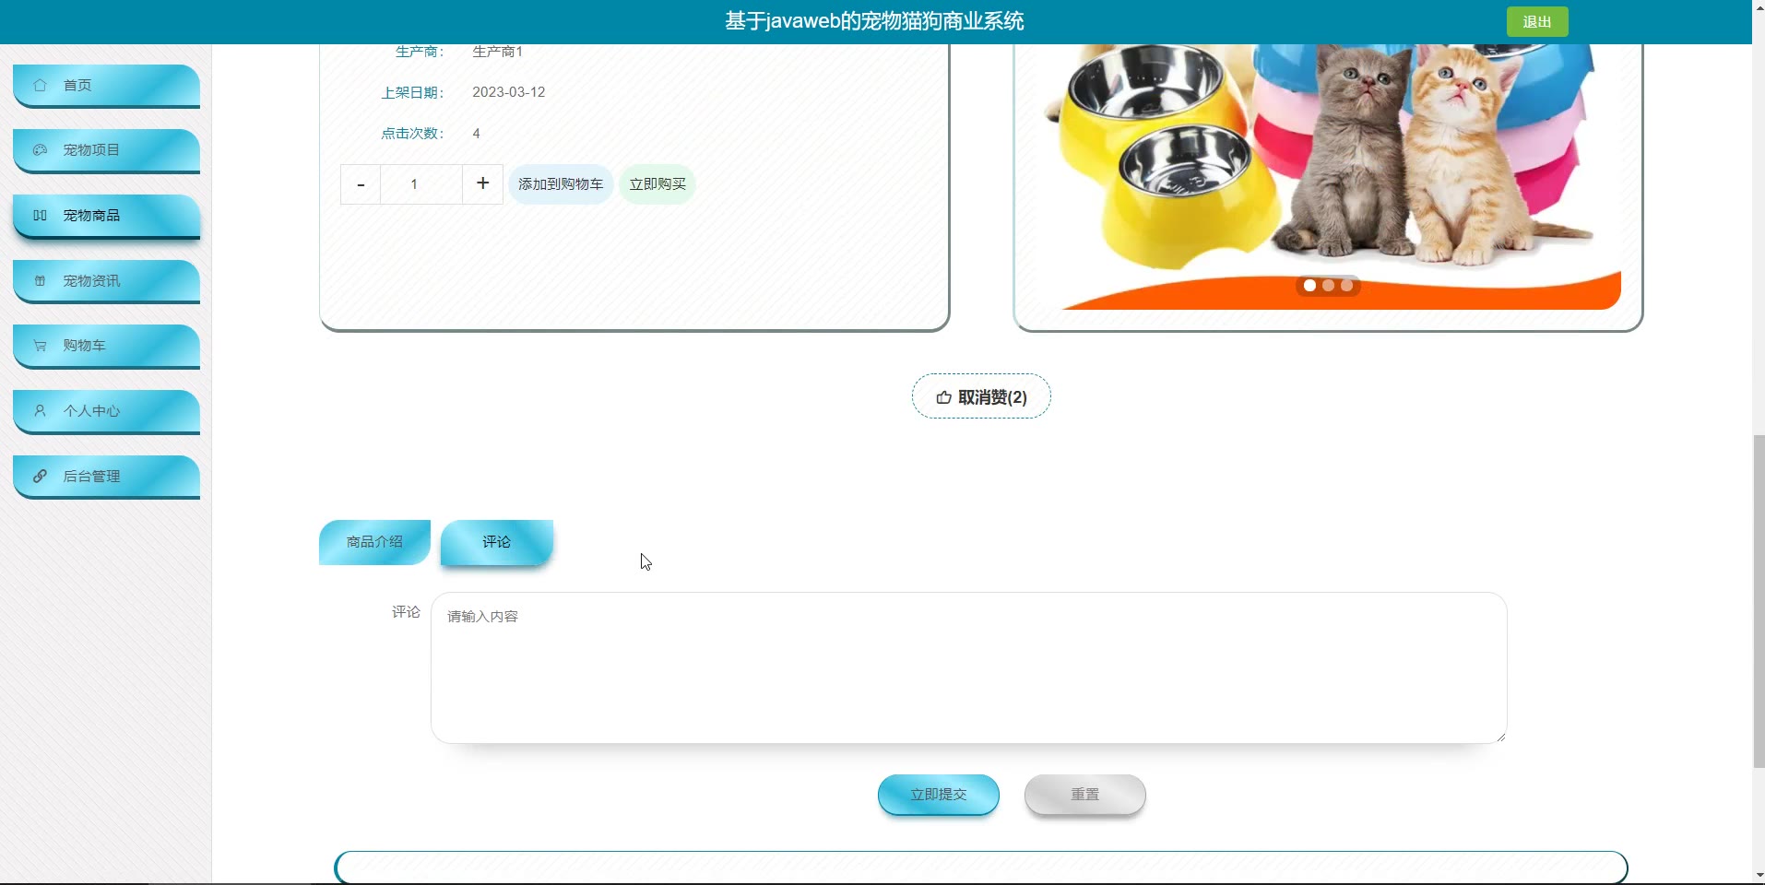1765x885 pixels.
Task: Open the 宠物商品 sidebar menu
Action: 106,216
